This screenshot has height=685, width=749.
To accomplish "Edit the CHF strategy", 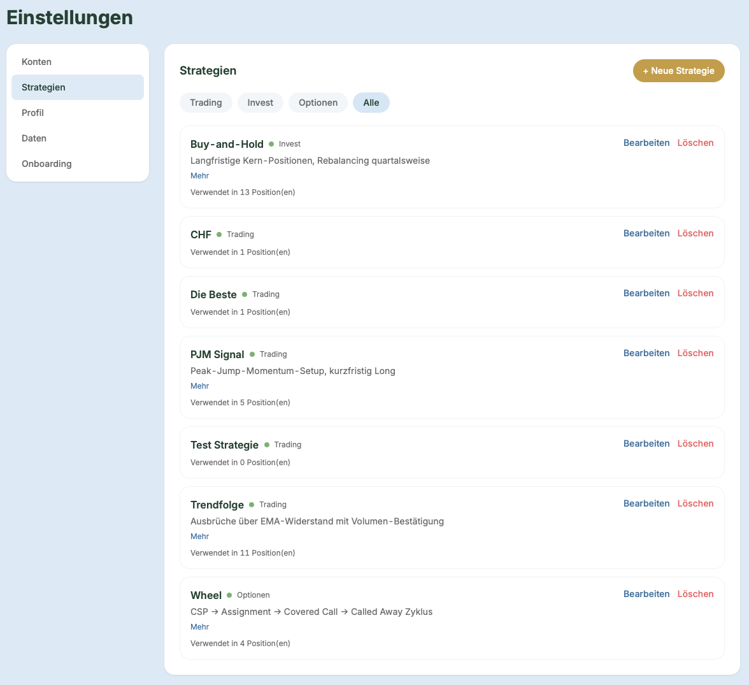I will tap(646, 233).
